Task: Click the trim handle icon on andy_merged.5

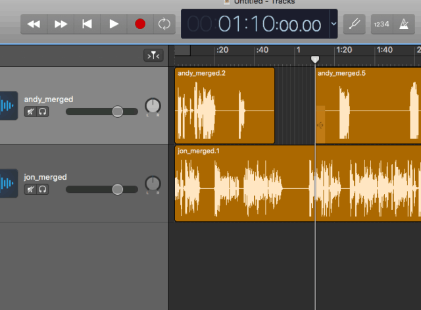Action: pos(320,125)
